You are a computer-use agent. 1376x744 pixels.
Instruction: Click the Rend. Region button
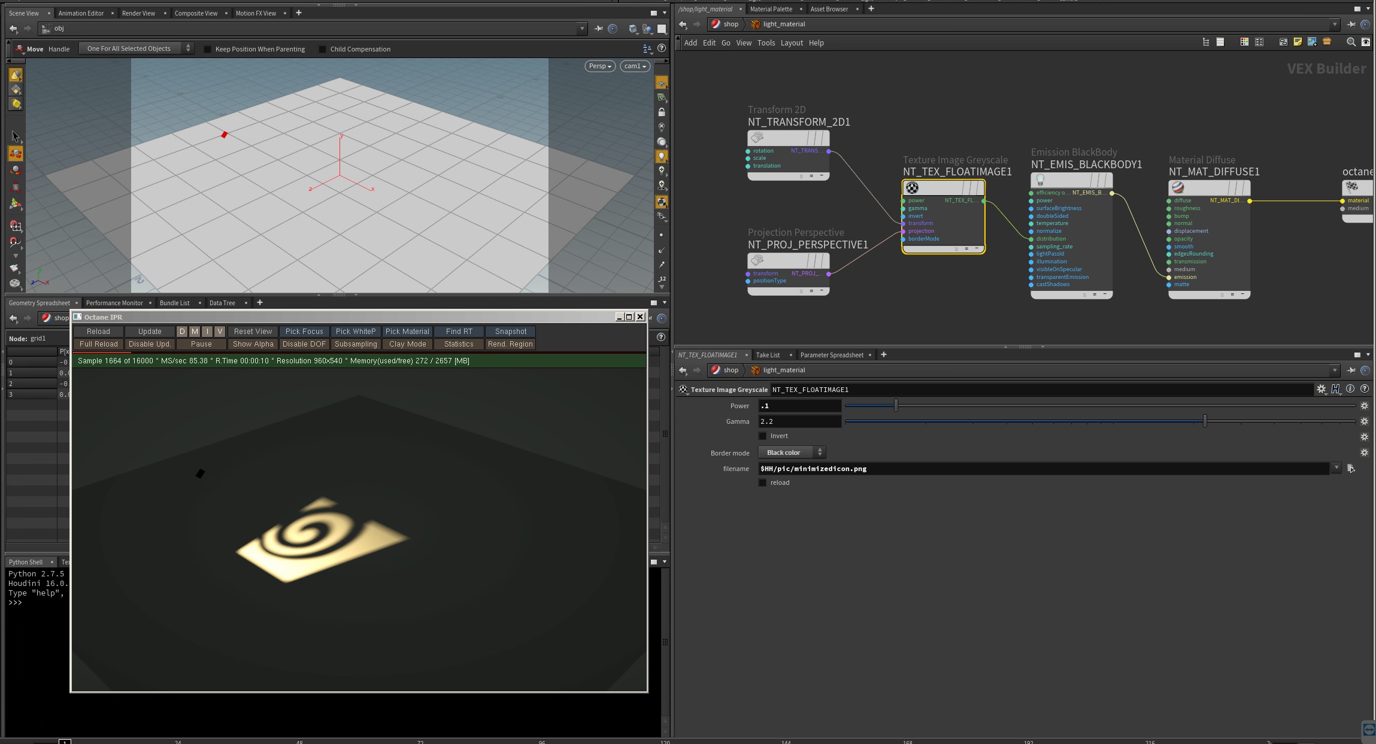tap(510, 344)
